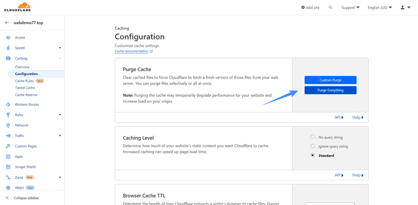Click the Speed lightning bolt icon
Viewport: 418px width, 205px height.
pos(8,48)
